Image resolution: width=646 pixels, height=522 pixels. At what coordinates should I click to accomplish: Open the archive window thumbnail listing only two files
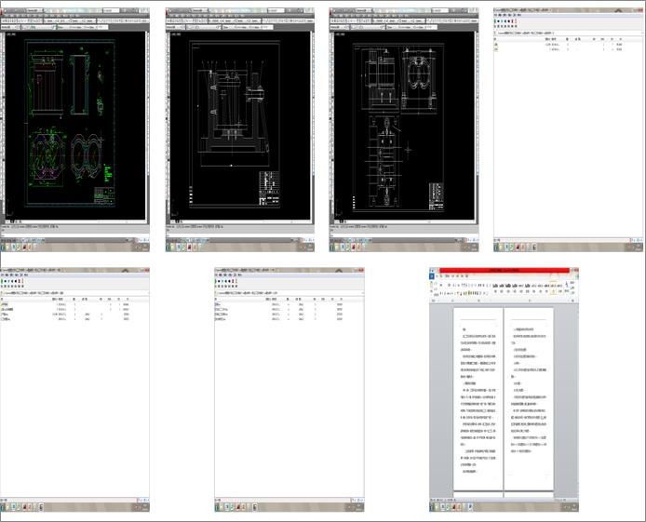(x=569, y=130)
